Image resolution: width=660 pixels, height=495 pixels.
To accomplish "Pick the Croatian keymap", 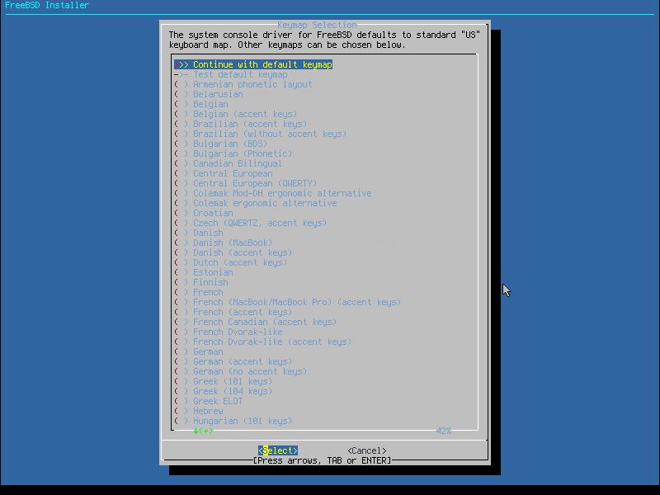I will (204, 213).
